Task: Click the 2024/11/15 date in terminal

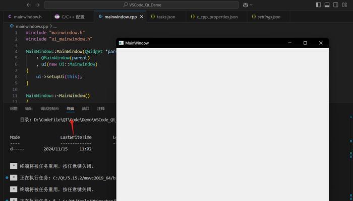Action: point(55,149)
